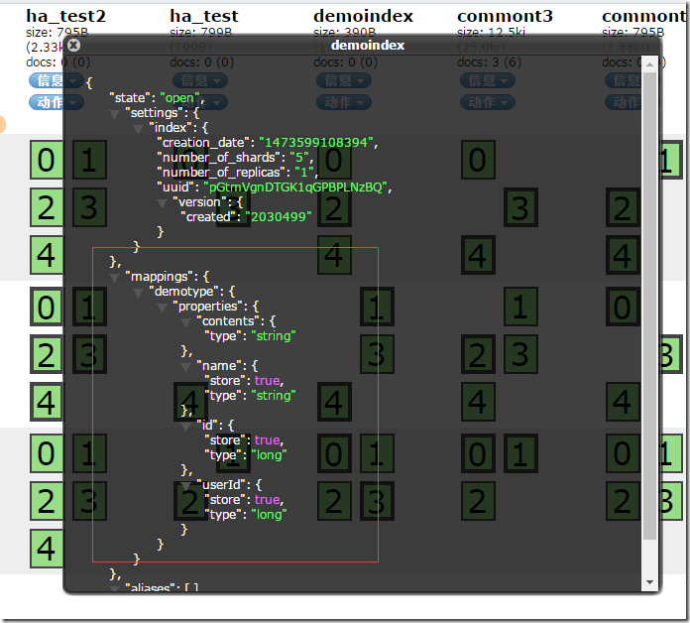Click "store": true under name
The image size is (690, 623).
pyautogui.click(x=244, y=380)
